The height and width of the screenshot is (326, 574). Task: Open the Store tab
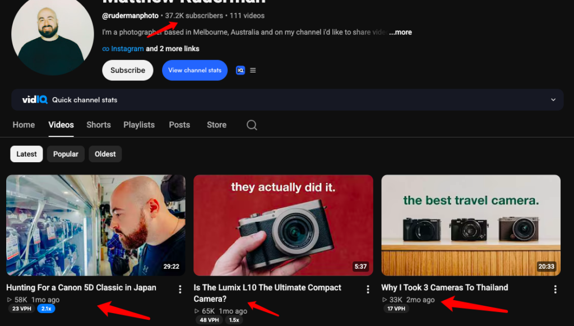click(x=217, y=125)
